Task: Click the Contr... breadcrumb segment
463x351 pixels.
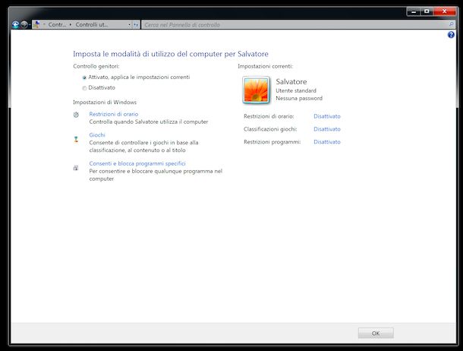Action: click(x=57, y=24)
